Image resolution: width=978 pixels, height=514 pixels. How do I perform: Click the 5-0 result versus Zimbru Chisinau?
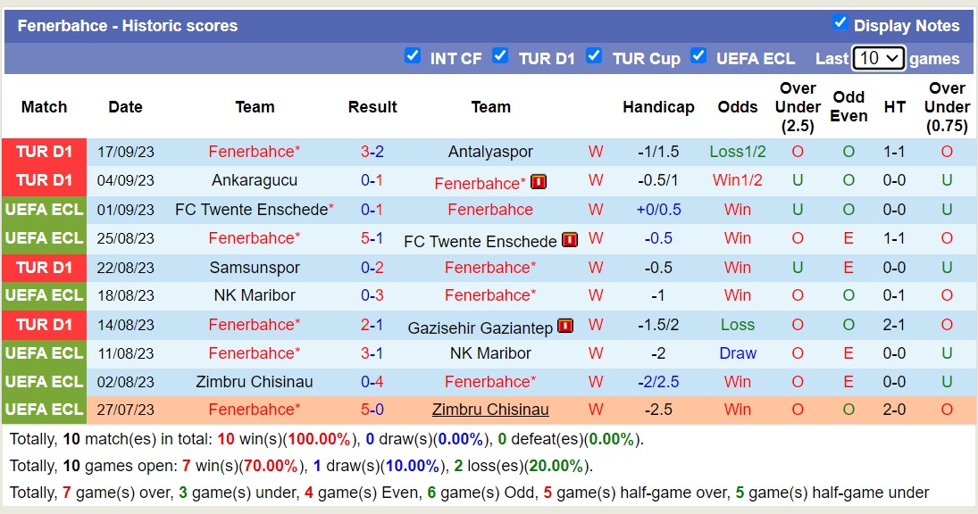372,410
